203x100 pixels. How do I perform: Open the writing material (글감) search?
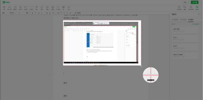pos(185,8)
